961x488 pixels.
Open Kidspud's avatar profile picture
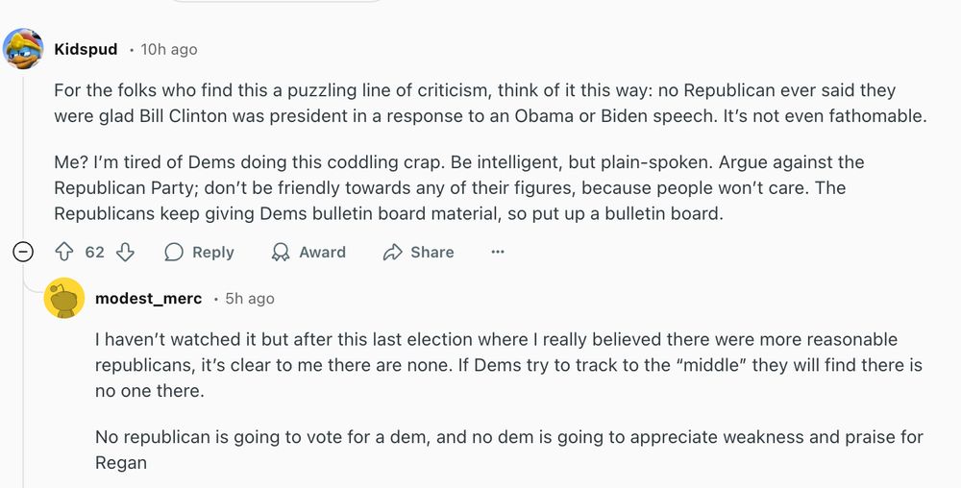coord(23,49)
